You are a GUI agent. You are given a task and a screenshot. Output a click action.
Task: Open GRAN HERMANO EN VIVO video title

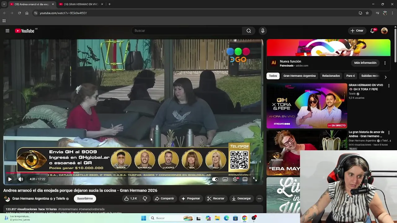pyautogui.click(x=366, y=87)
